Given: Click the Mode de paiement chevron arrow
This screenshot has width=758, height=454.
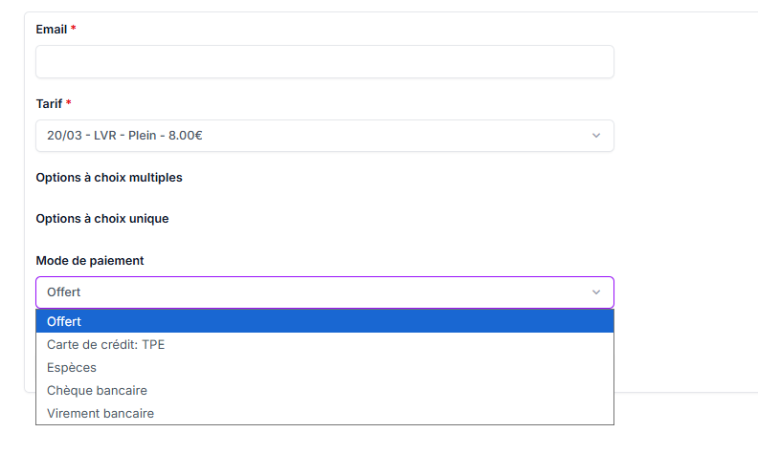Looking at the screenshot, I should 596,292.
